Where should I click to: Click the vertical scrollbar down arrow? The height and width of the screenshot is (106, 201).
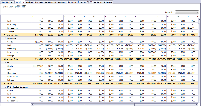click(x=199, y=102)
